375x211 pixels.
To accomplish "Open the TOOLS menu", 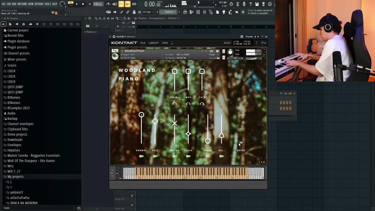I will tap(47, 4).
